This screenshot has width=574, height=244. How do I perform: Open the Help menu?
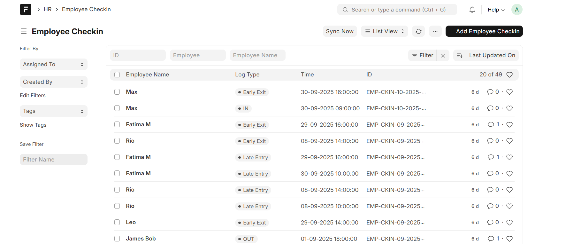click(x=496, y=10)
